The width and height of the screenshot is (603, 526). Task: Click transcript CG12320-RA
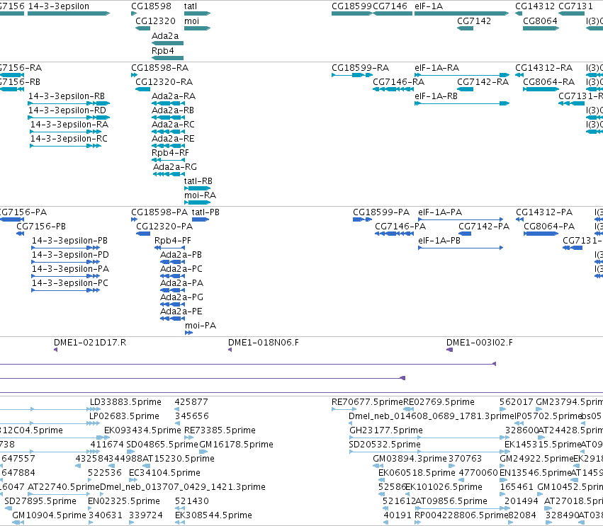tap(164, 82)
